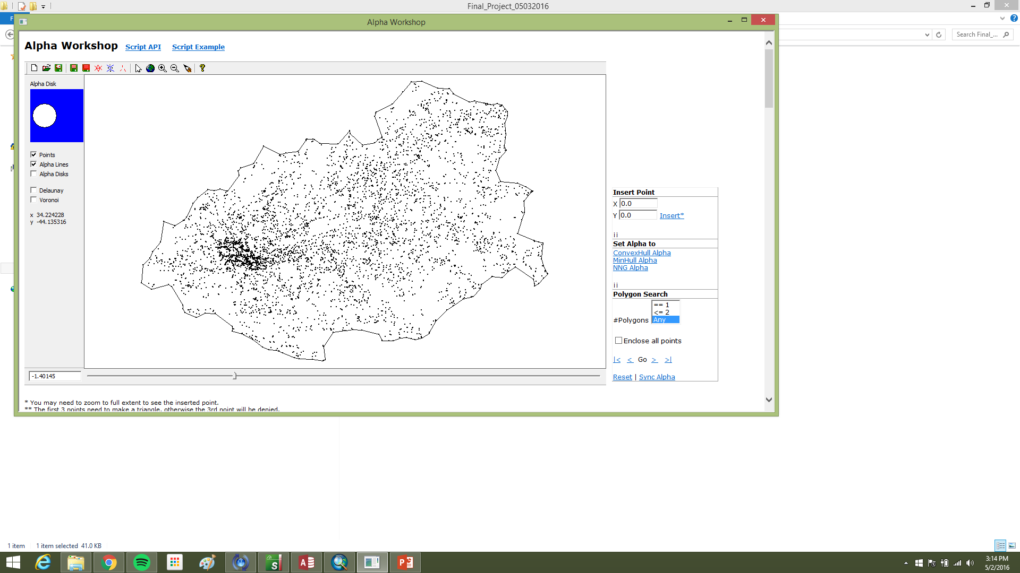Activate the Zoom Out magnifier tool
This screenshot has height=573, width=1020.
[174, 68]
